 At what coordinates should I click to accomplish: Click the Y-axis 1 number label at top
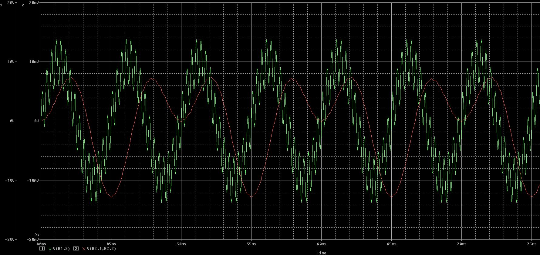click(1, 5)
